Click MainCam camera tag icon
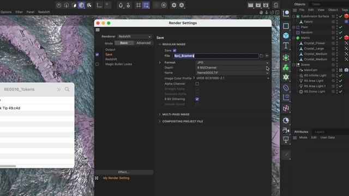Viewport: 349px width, 196px height. 346,70
